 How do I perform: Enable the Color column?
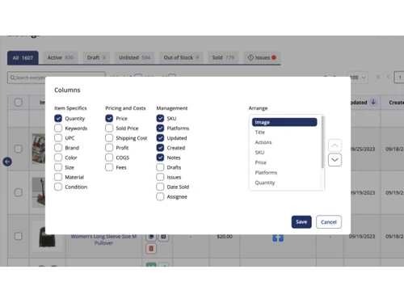coord(58,158)
